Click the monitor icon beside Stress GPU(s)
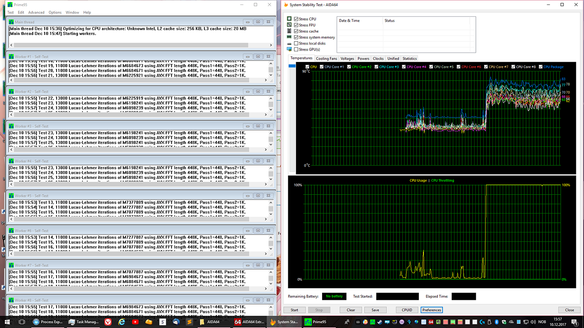The width and height of the screenshot is (584, 328). coord(289,49)
